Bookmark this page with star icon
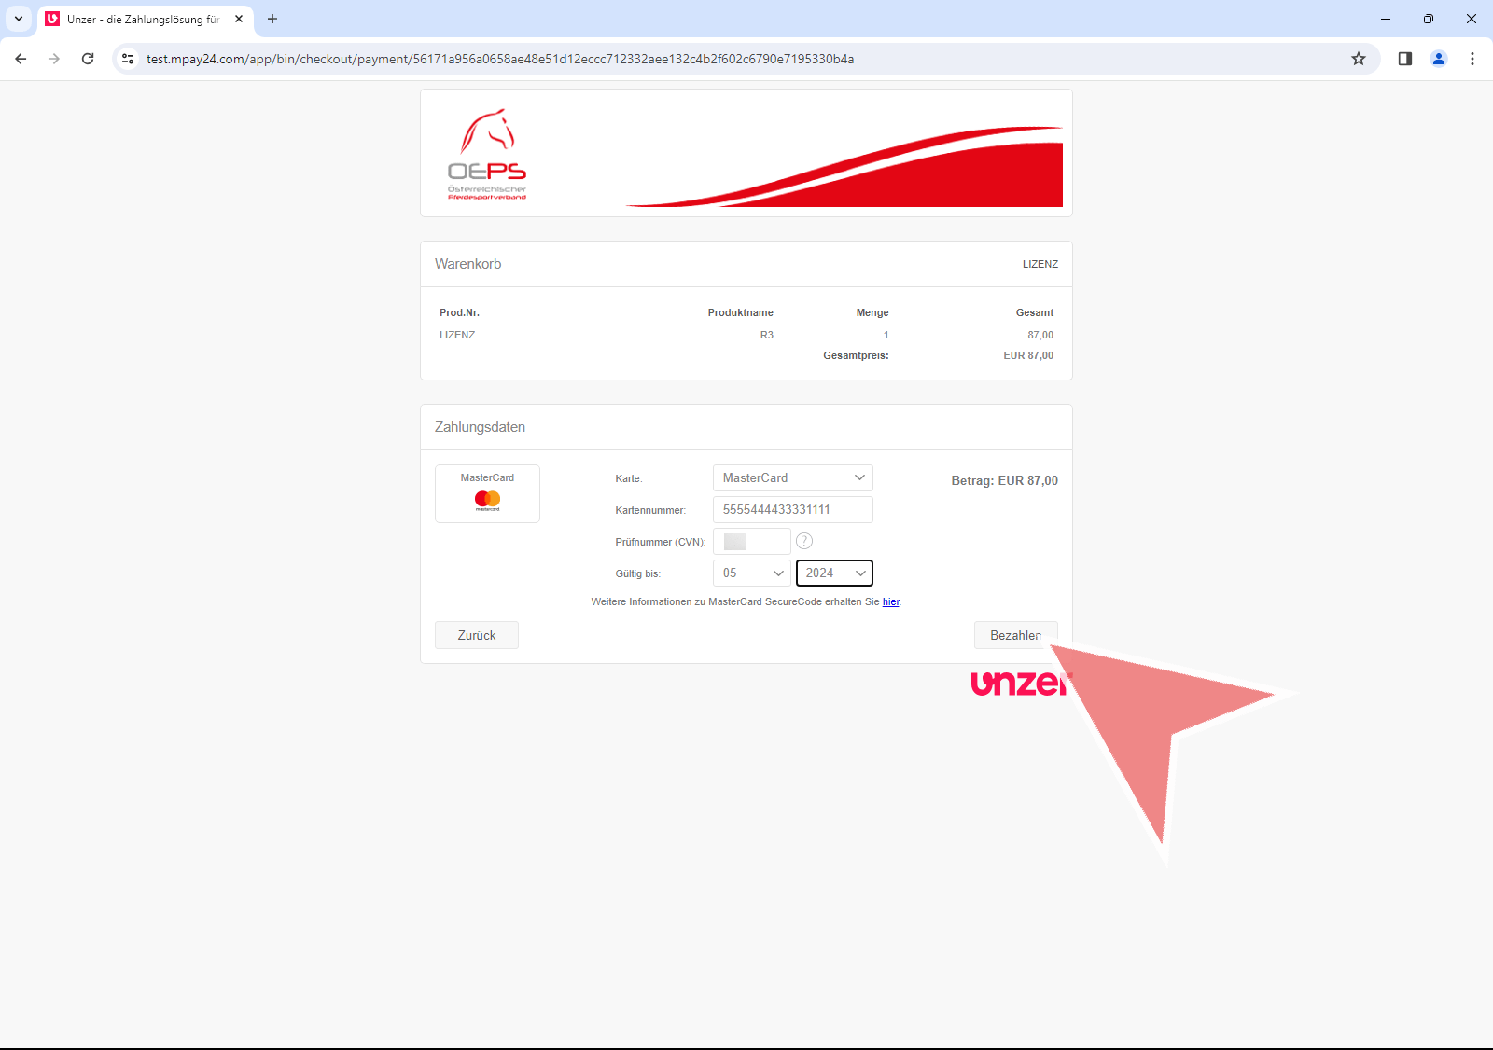Image resolution: width=1493 pixels, height=1050 pixels. click(1359, 59)
